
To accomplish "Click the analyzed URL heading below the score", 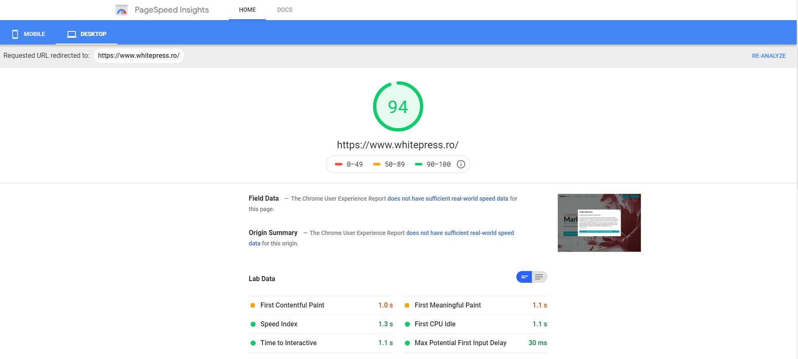I will 398,145.
